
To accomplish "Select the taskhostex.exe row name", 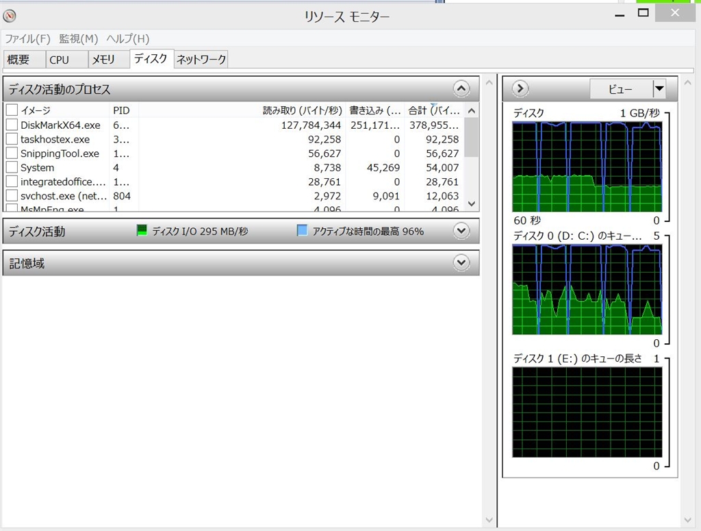I will click(x=55, y=140).
